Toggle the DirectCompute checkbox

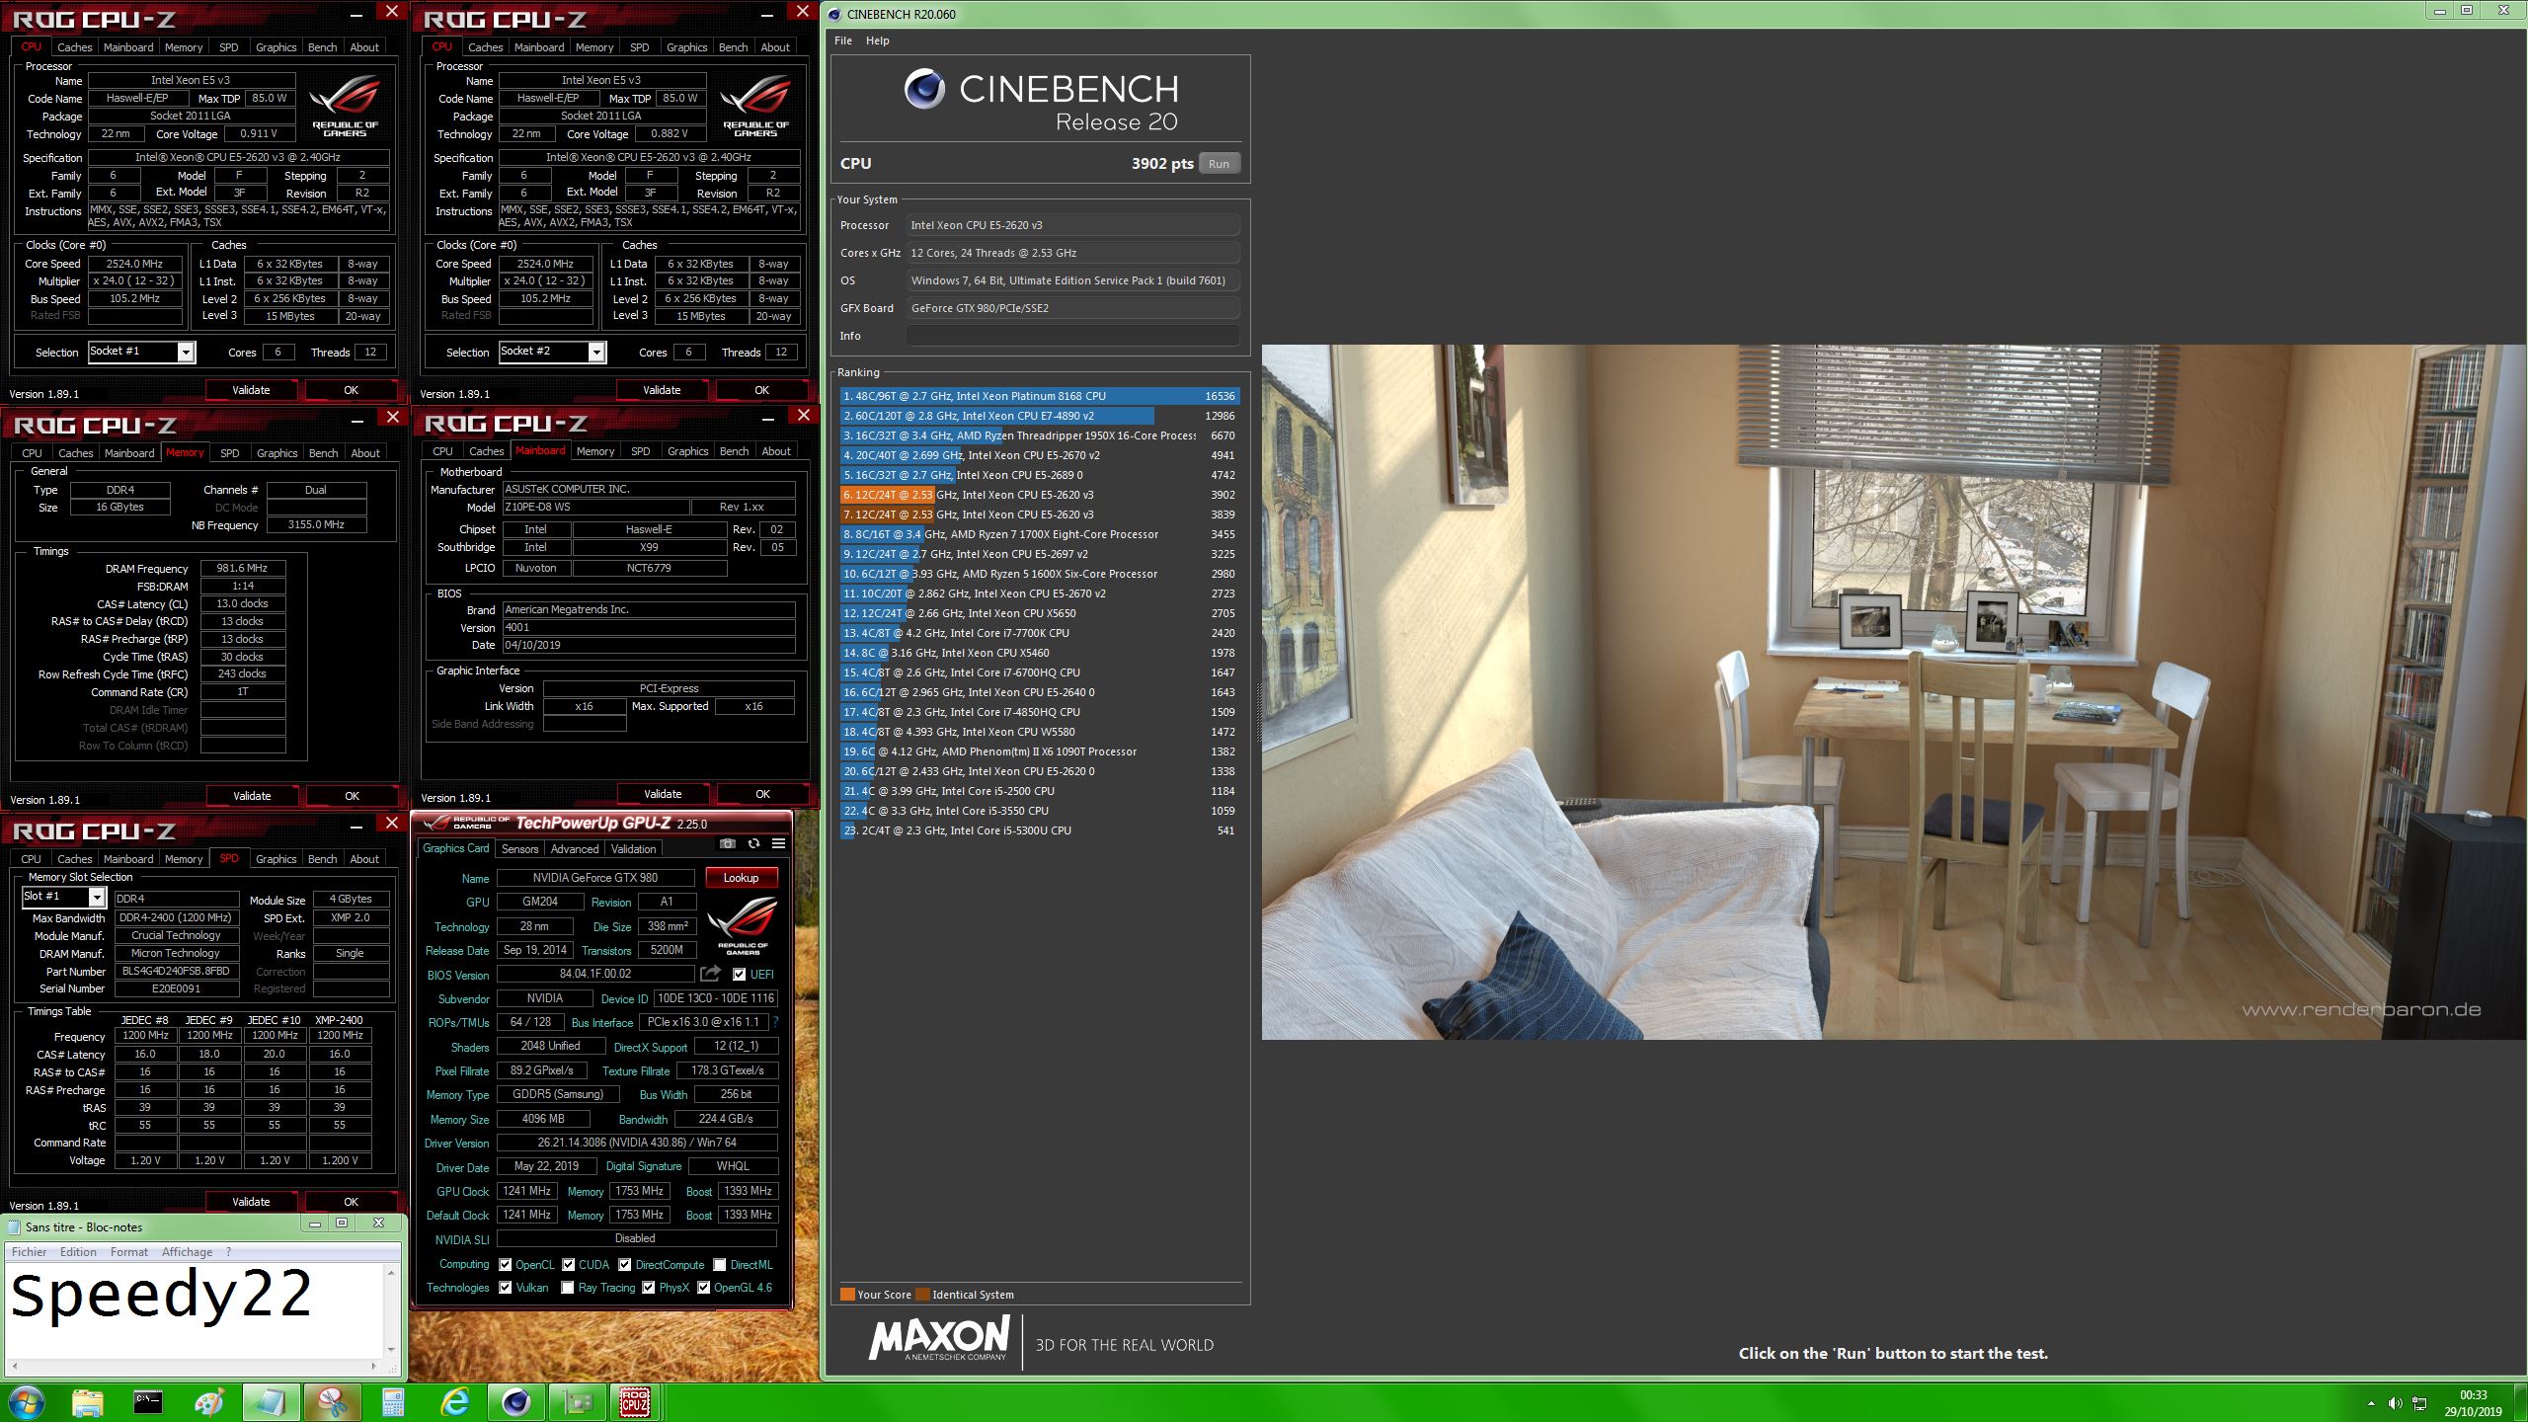pyautogui.click(x=625, y=1264)
